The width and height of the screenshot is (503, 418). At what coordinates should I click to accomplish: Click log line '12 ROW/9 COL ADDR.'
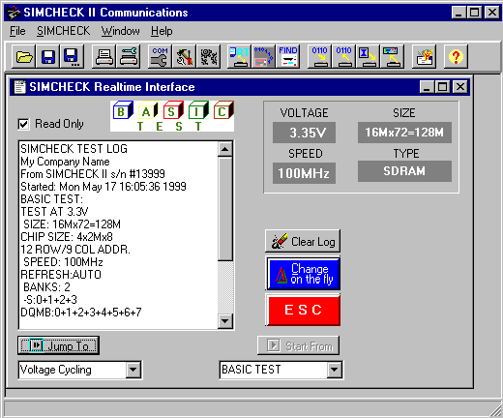(75, 250)
